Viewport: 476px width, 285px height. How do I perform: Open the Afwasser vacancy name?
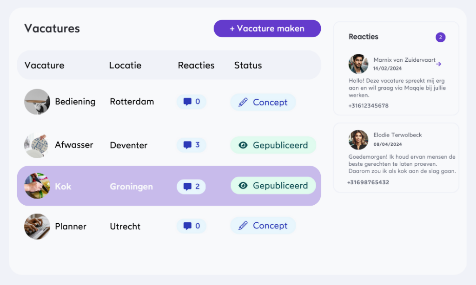point(74,145)
